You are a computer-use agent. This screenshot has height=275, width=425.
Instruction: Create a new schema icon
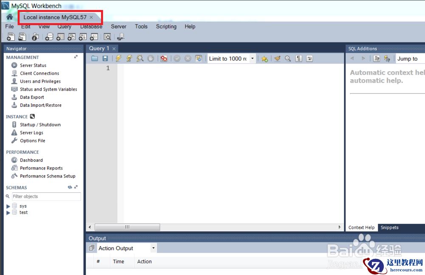49,36
